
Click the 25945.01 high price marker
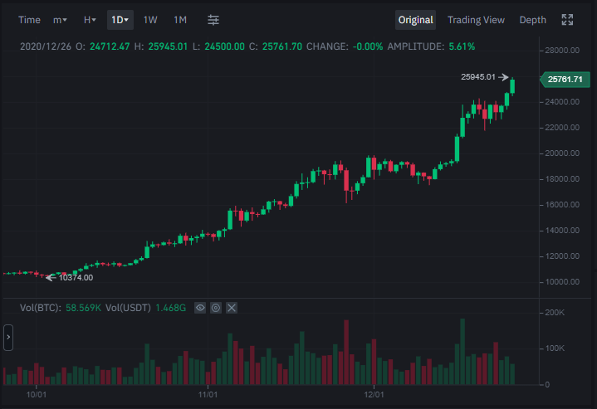pyautogui.click(x=484, y=77)
